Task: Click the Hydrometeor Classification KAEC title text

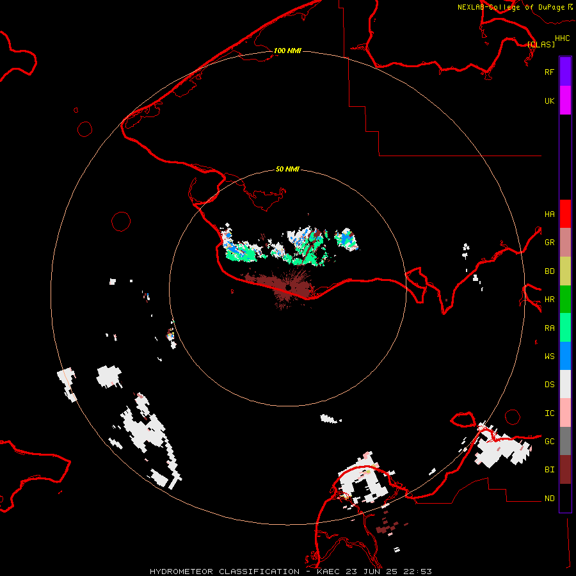Action: 291,572
